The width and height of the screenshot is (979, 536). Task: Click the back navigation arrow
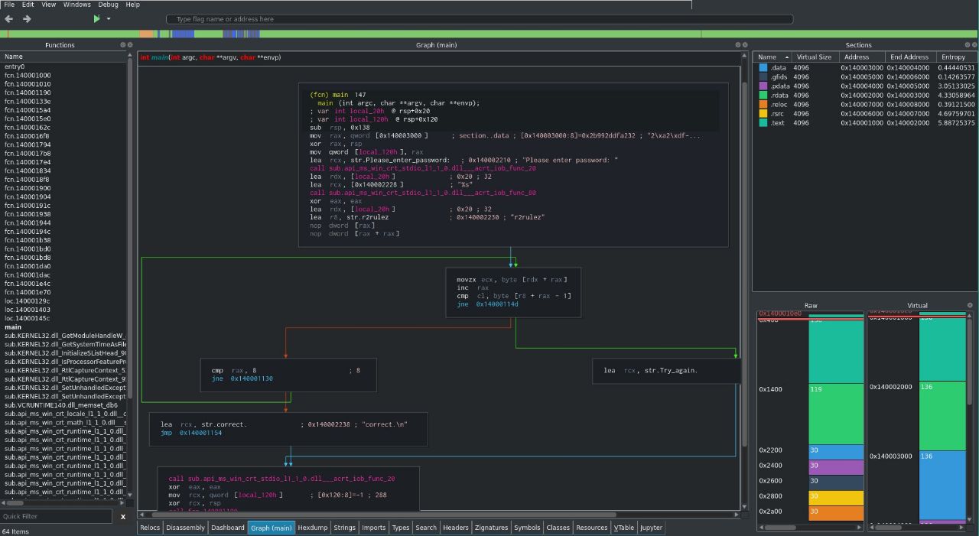pos(9,19)
